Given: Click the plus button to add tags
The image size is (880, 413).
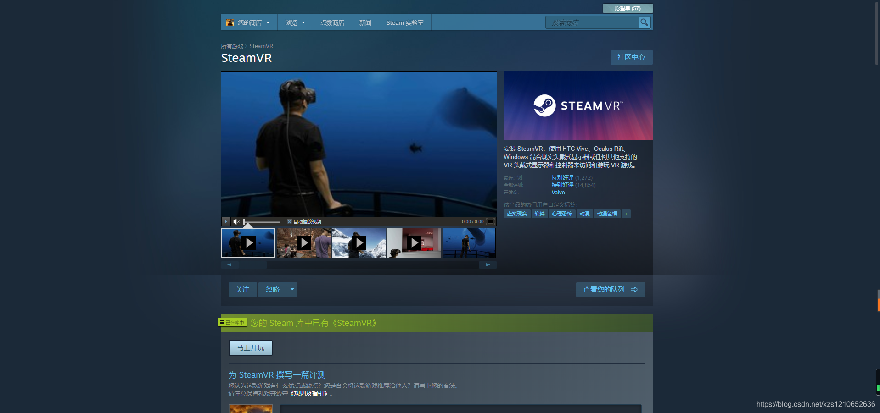Looking at the screenshot, I should pyautogui.click(x=626, y=214).
